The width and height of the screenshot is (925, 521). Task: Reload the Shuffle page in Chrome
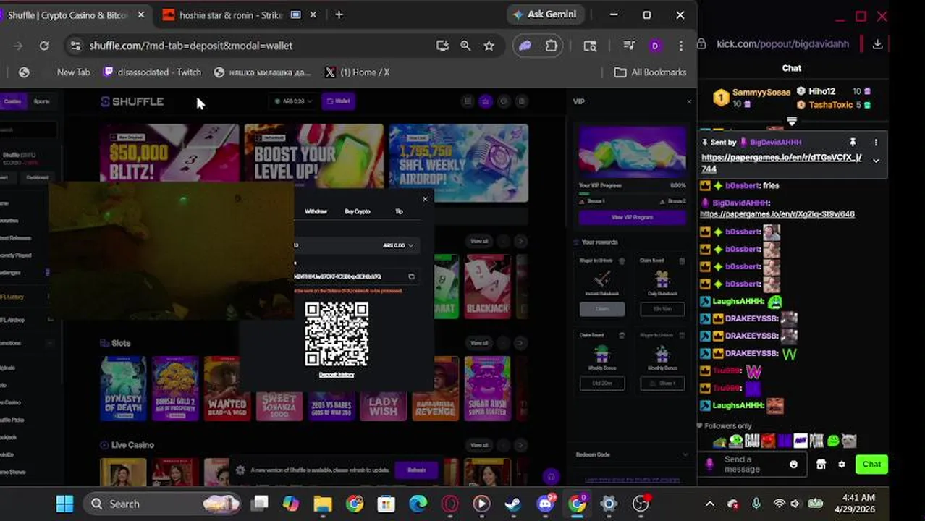click(x=44, y=46)
